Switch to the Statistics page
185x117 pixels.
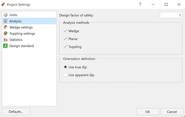pyautogui.click(x=16, y=40)
